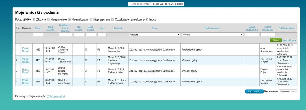Viewport: 306px width, 110px height.
Task: Click the ukryj link
Action: [x=294, y=40]
